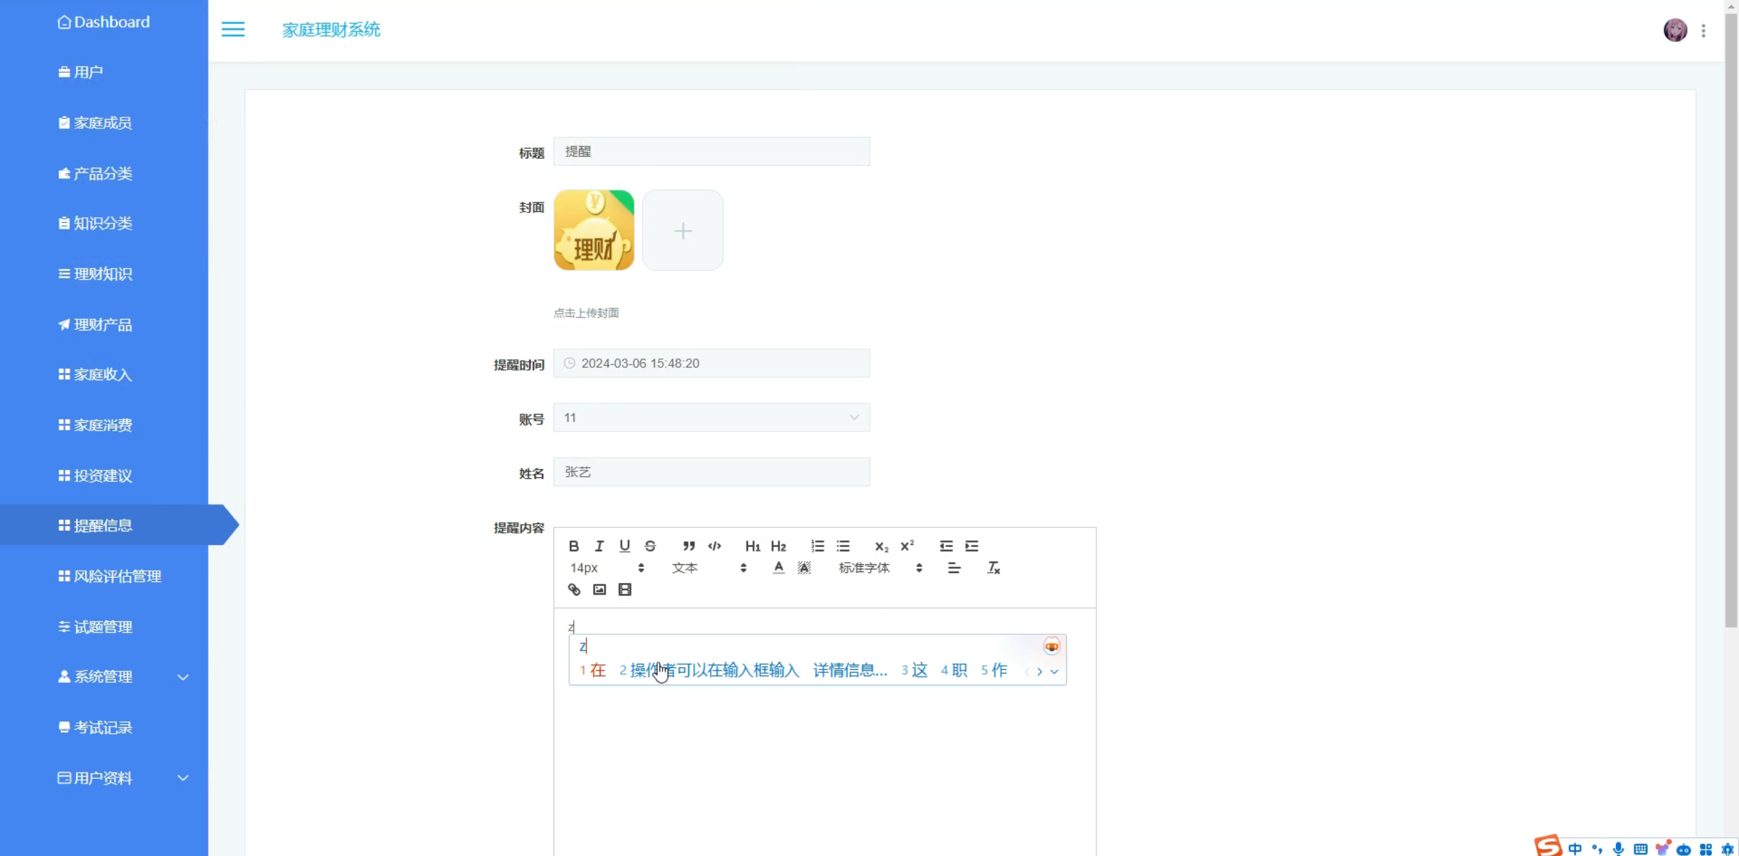Open the 账号 account dropdown
The width and height of the screenshot is (1739, 856).
point(711,417)
